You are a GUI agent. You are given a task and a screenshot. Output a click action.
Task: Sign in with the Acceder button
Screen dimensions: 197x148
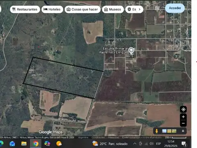pos(175,8)
